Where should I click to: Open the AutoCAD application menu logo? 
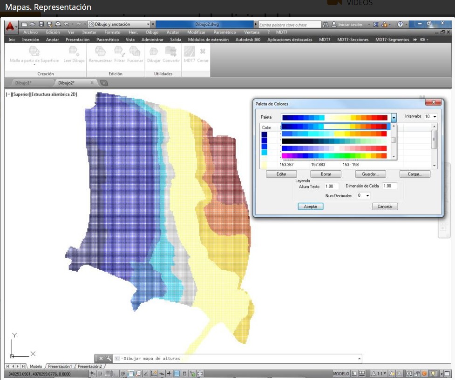point(10,27)
